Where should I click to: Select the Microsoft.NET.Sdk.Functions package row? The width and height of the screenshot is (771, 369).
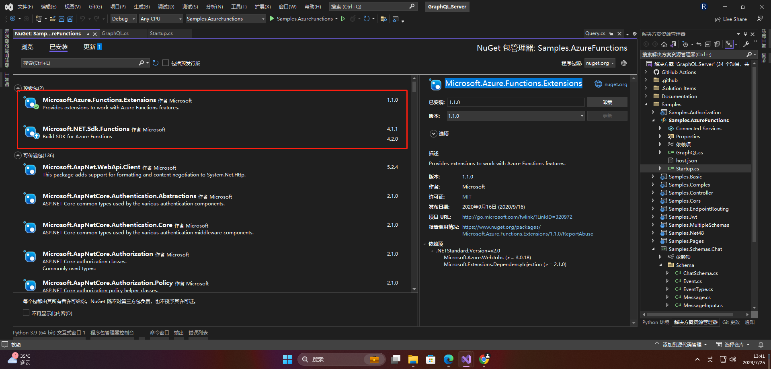(212, 133)
